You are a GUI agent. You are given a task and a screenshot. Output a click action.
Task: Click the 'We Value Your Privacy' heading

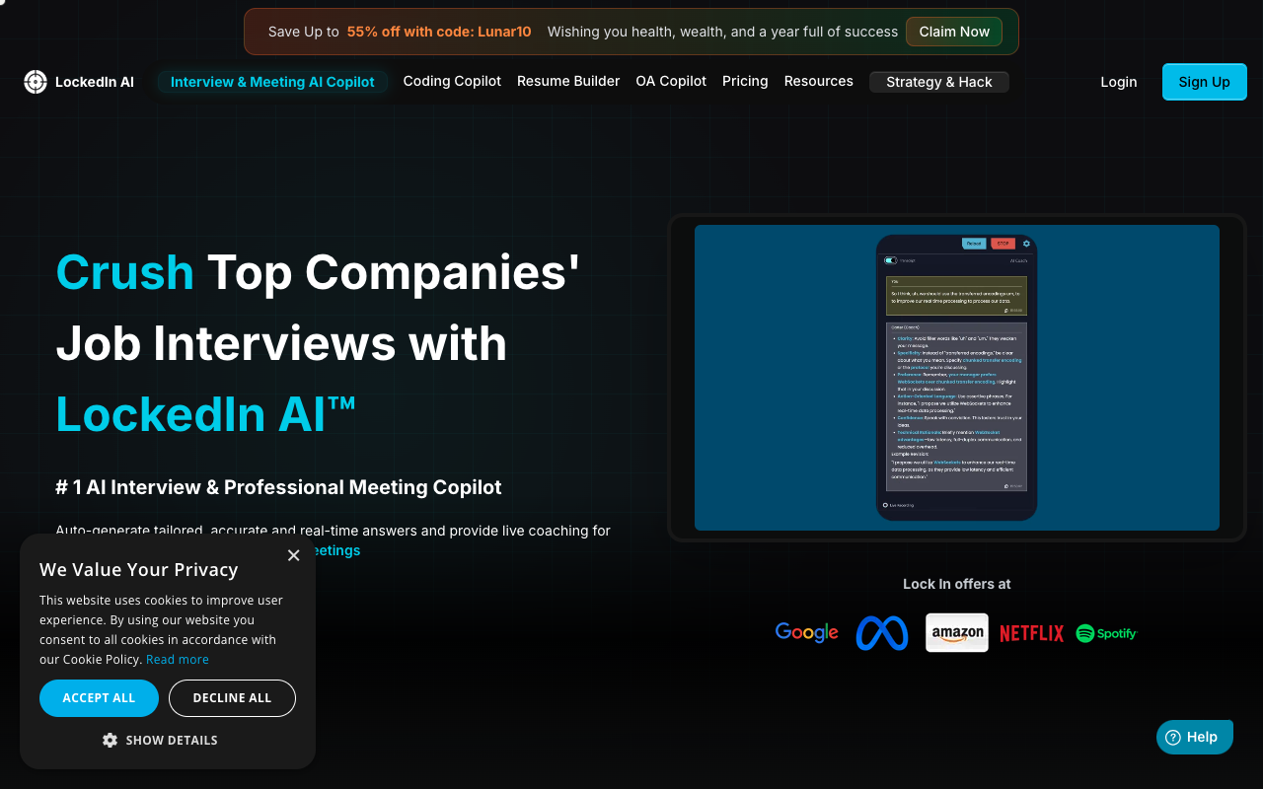pos(139,569)
